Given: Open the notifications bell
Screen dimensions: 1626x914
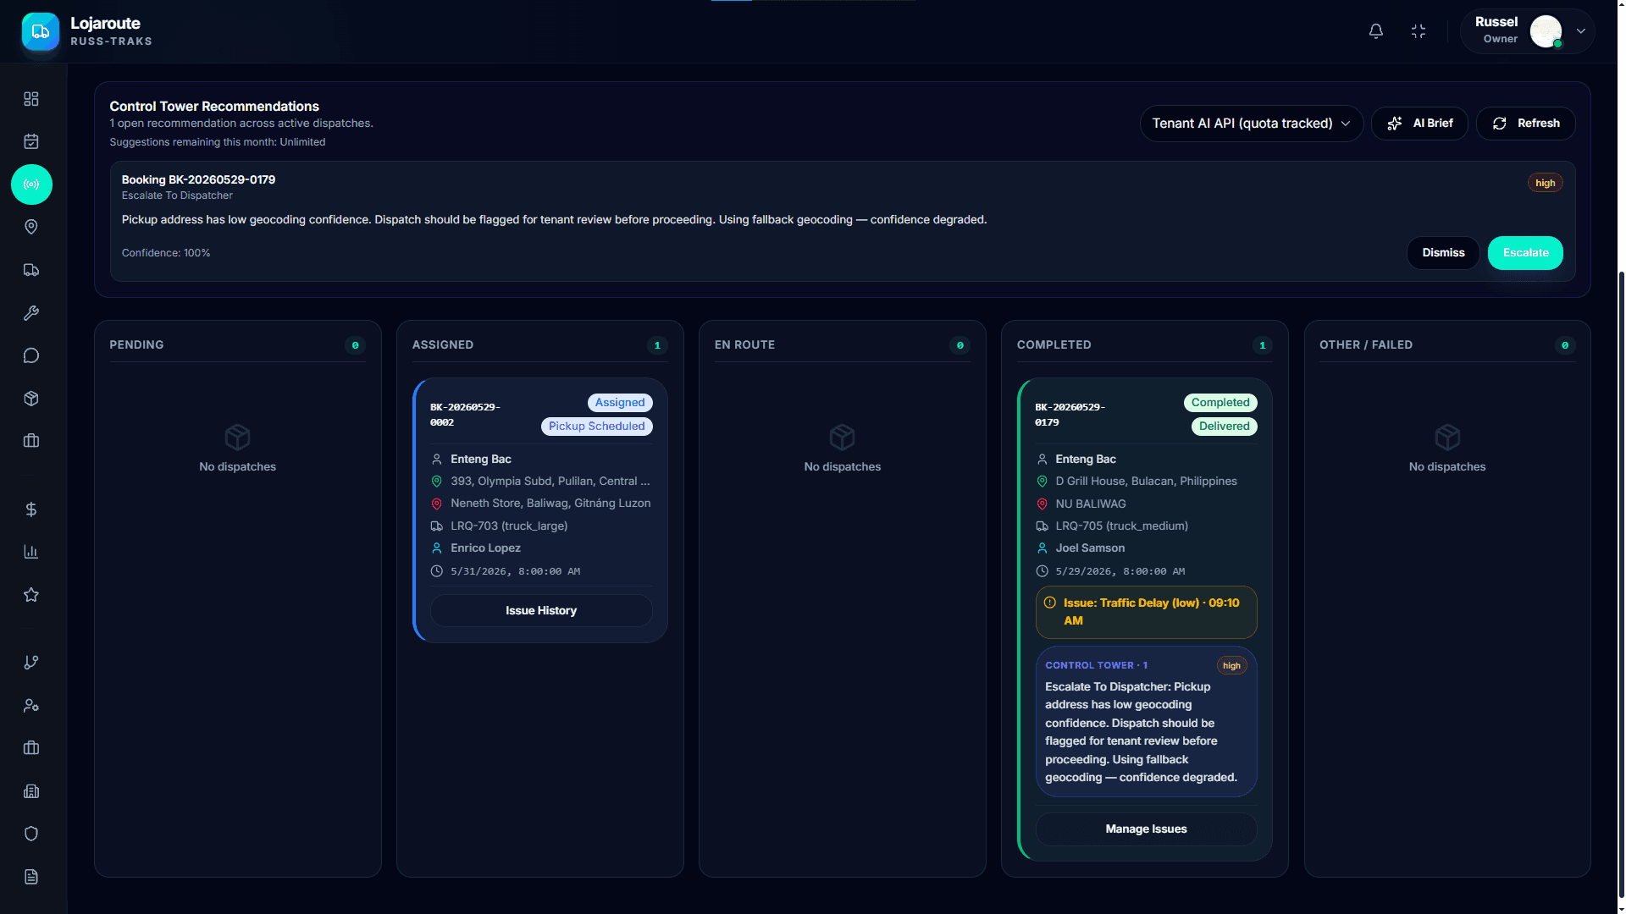Looking at the screenshot, I should pos(1376,31).
